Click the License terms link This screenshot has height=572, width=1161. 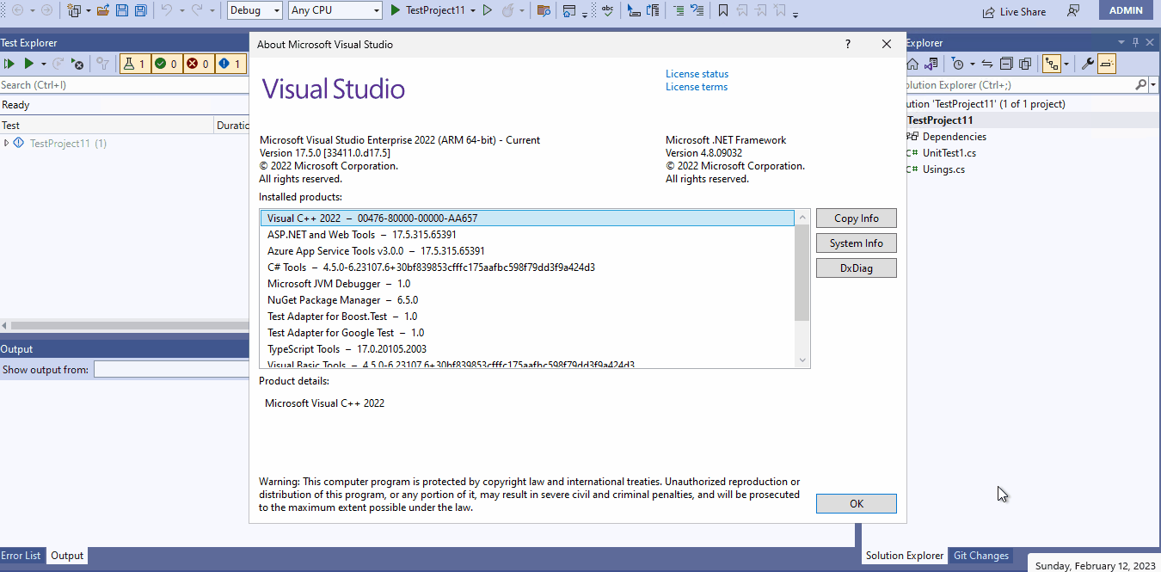coord(696,86)
